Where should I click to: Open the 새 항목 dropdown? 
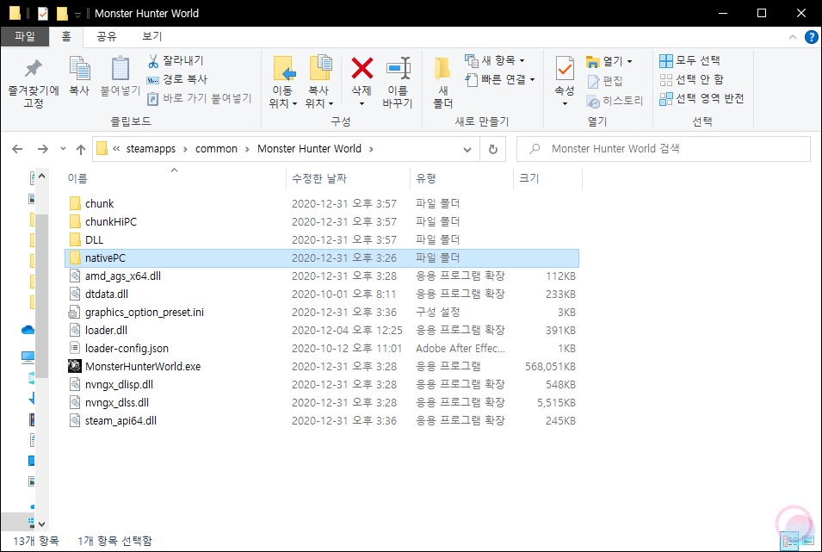point(495,61)
